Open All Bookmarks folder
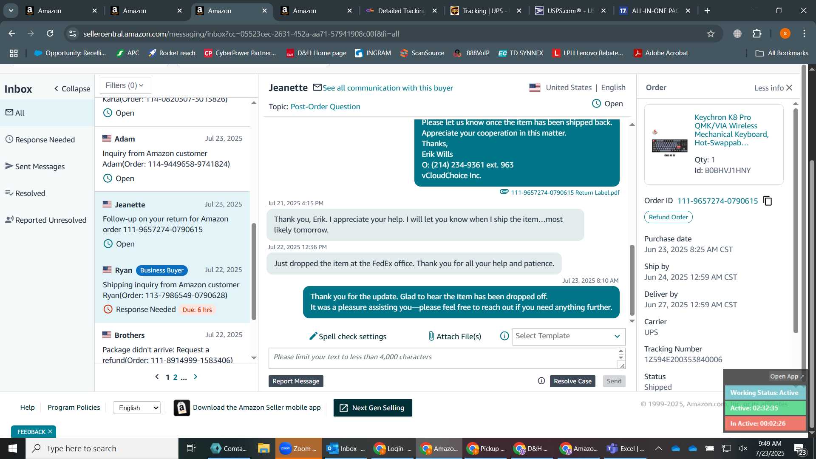Screen dimensions: 816x459 tap(782, 53)
